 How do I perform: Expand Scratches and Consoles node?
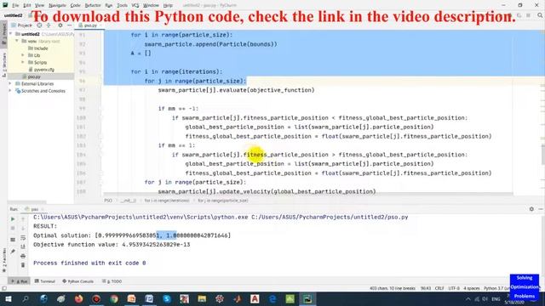tap(10, 91)
